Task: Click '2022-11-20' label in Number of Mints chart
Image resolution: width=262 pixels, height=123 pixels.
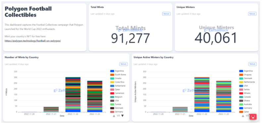Action: (29, 114)
